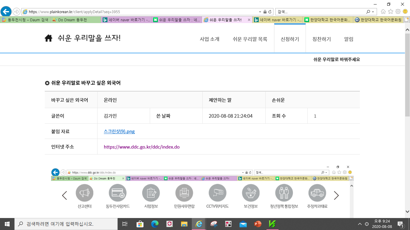Click the security lock icon in address bar
The height and width of the screenshot is (230, 410).
pyautogui.click(x=265, y=12)
